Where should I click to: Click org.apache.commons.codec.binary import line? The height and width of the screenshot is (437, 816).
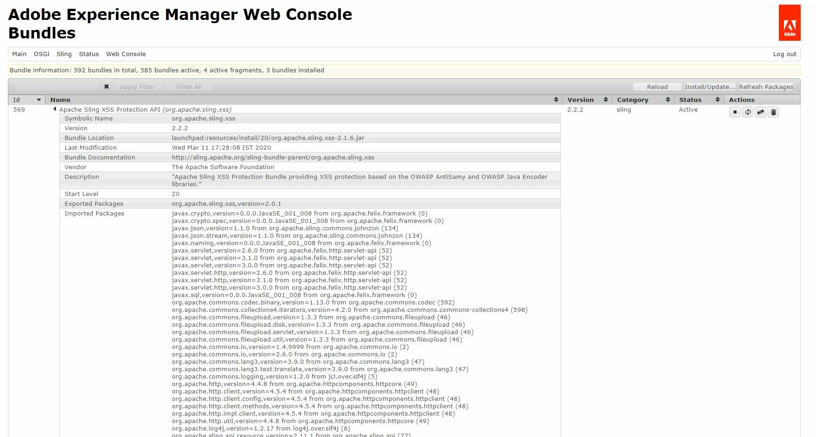pyautogui.click(x=313, y=303)
